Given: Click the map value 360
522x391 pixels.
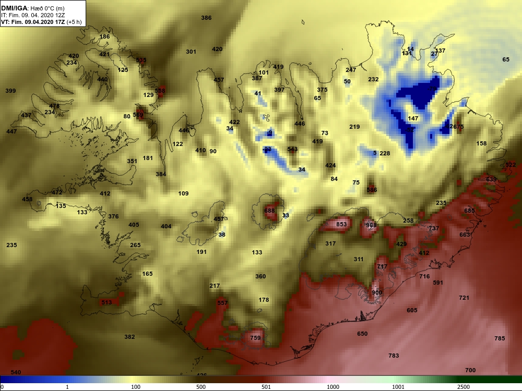Looking at the screenshot, I should click(260, 276).
